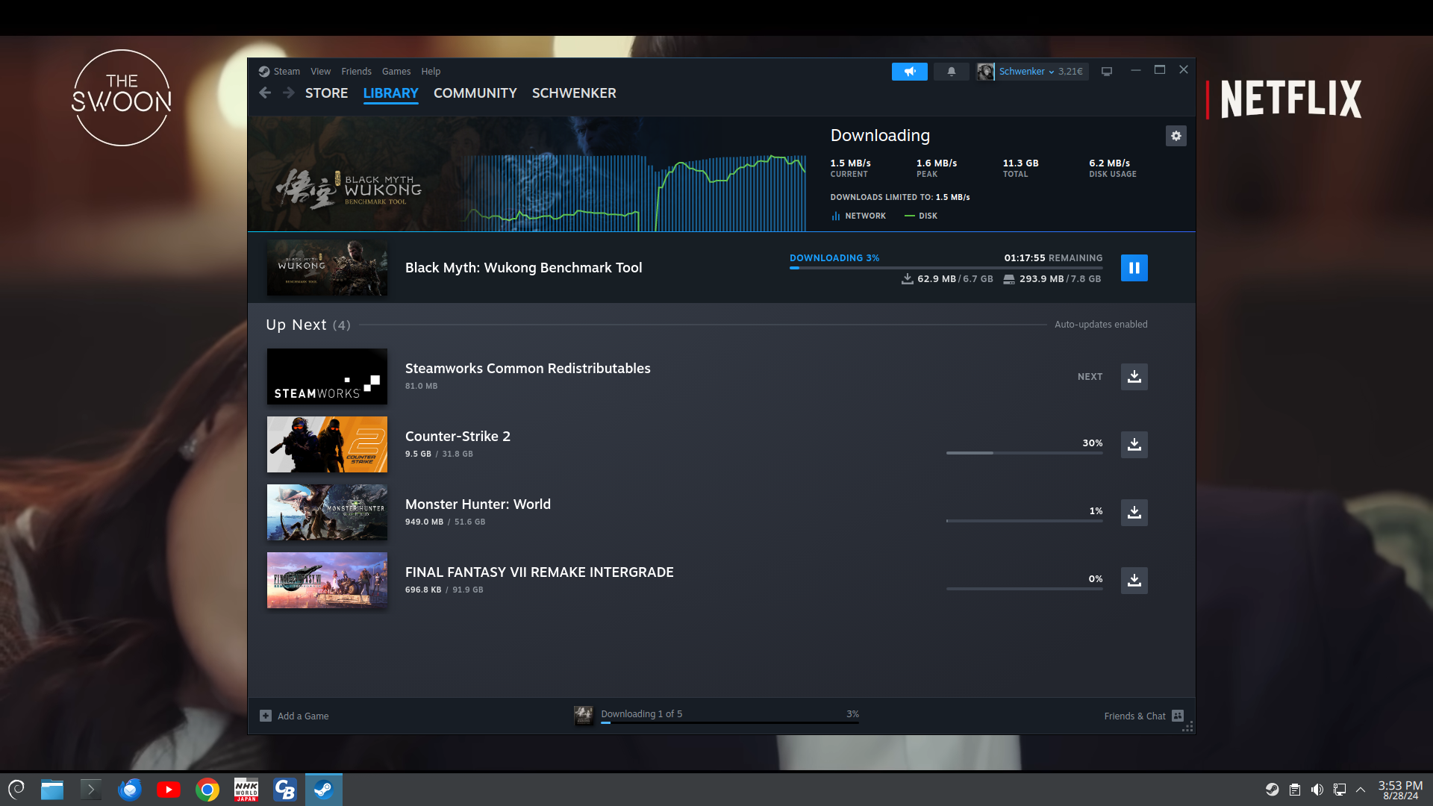Image resolution: width=1433 pixels, height=806 pixels.
Task: Pause the Black Myth Wukong download
Action: [1134, 268]
